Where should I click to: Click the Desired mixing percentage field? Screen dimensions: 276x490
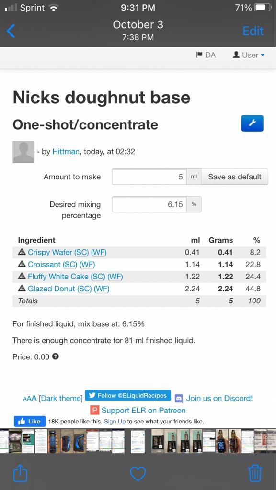(149, 204)
